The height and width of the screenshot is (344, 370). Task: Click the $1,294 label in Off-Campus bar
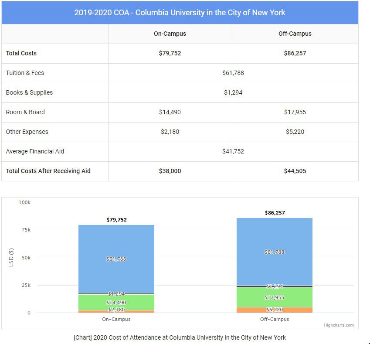tap(275, 286)
